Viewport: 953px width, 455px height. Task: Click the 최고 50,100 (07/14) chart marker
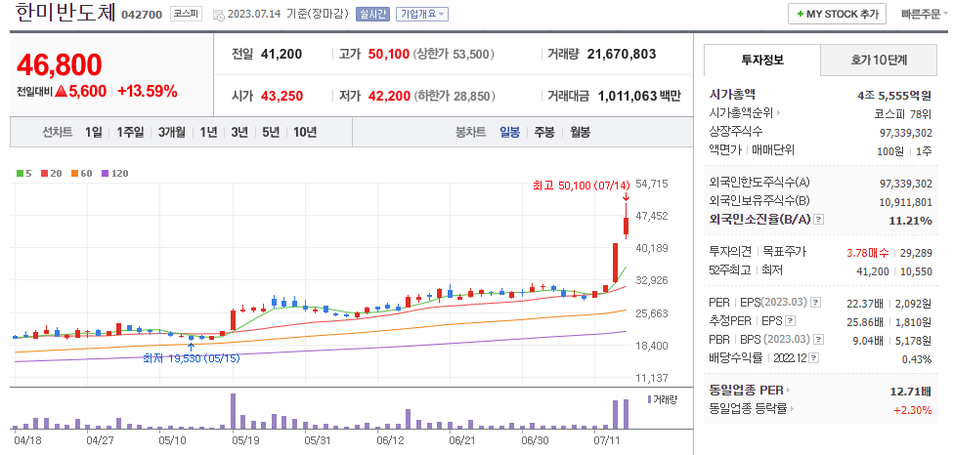point(581,185)
